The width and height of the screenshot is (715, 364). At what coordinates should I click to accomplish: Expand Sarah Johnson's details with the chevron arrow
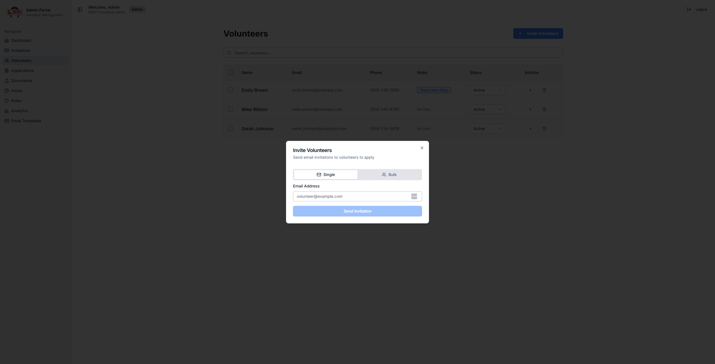point(530,129)
